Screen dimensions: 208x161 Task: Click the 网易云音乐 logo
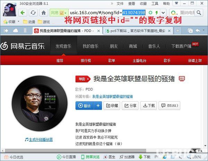(23, 46)
